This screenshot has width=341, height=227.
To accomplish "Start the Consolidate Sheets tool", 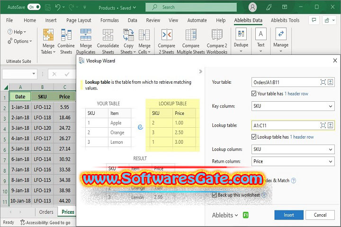I will [108, 41].
